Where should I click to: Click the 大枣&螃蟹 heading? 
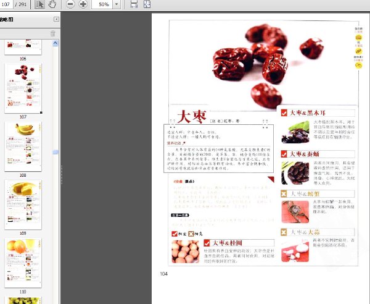pyautogui.click(x=305, y=194)
